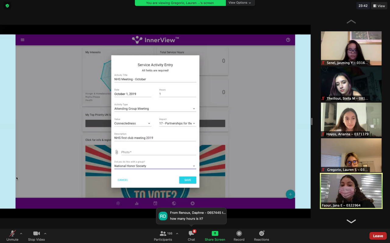The width and height of the screenshot is (390, 243).
Task: Open the calendar tab in InnerView
Action: [155, 204]
